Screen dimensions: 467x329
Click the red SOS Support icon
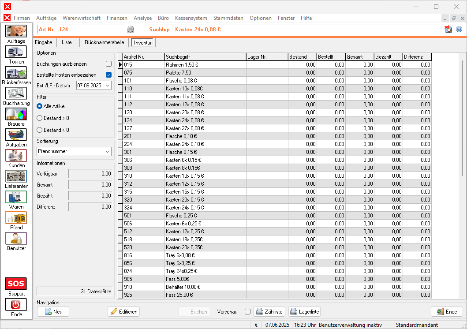click(x=16, y=284)
